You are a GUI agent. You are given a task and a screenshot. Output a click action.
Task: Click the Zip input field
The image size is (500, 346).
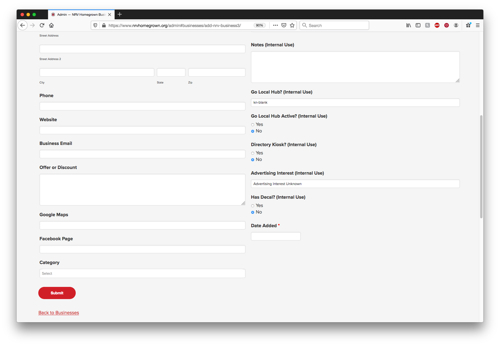(217, 72)
